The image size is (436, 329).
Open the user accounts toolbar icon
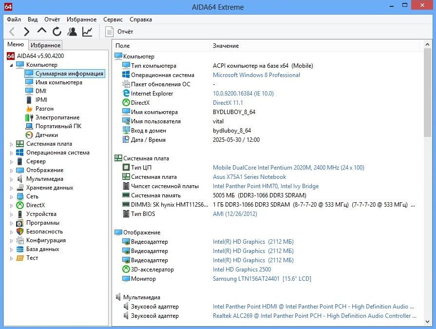[72, 31]
